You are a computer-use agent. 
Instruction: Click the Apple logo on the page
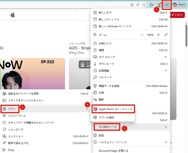tap(13, 15)
